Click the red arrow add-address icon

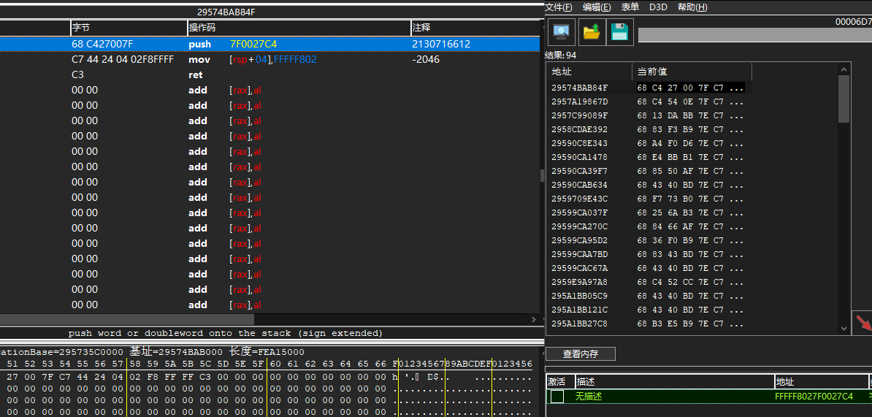(x=863, y=323)
